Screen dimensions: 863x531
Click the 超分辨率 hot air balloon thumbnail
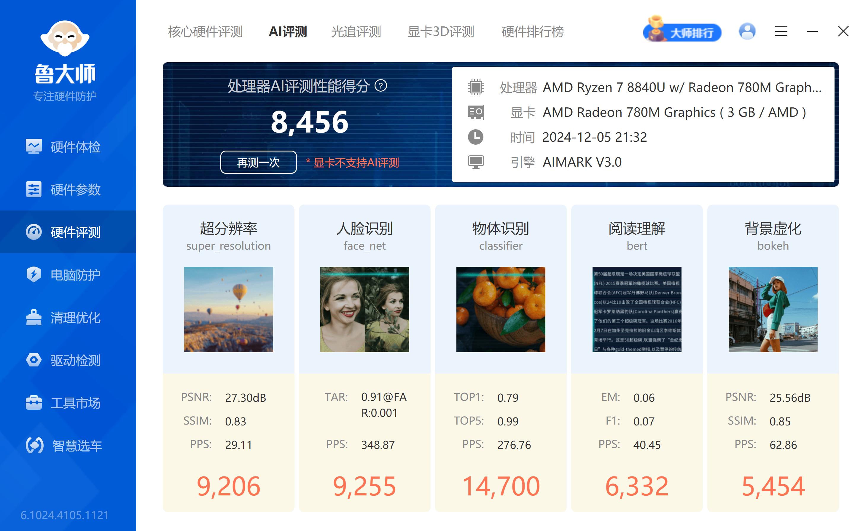tap(228, 310)
